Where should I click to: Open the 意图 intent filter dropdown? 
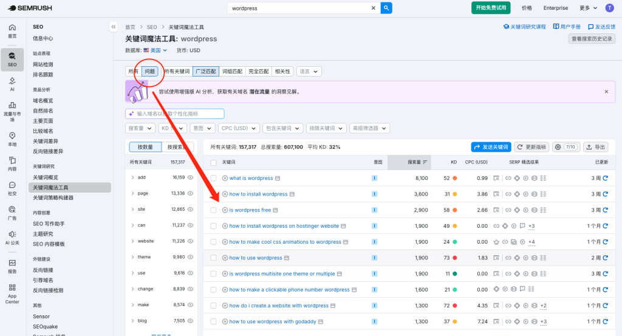[x=202, y=128]
